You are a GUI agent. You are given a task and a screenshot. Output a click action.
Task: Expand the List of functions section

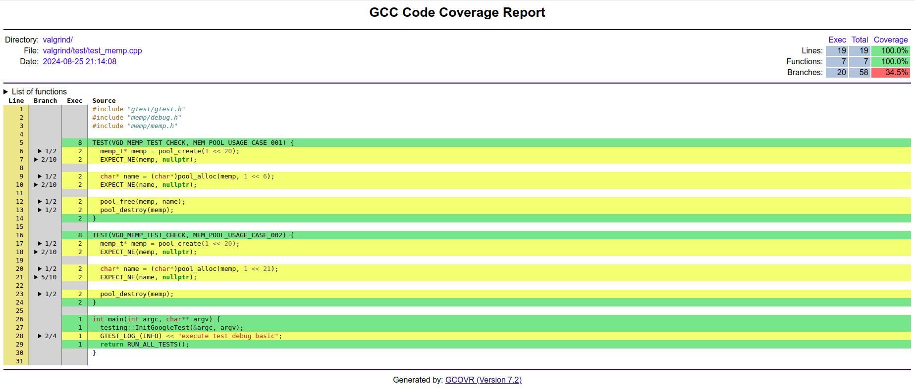click(x=35, y=92)
